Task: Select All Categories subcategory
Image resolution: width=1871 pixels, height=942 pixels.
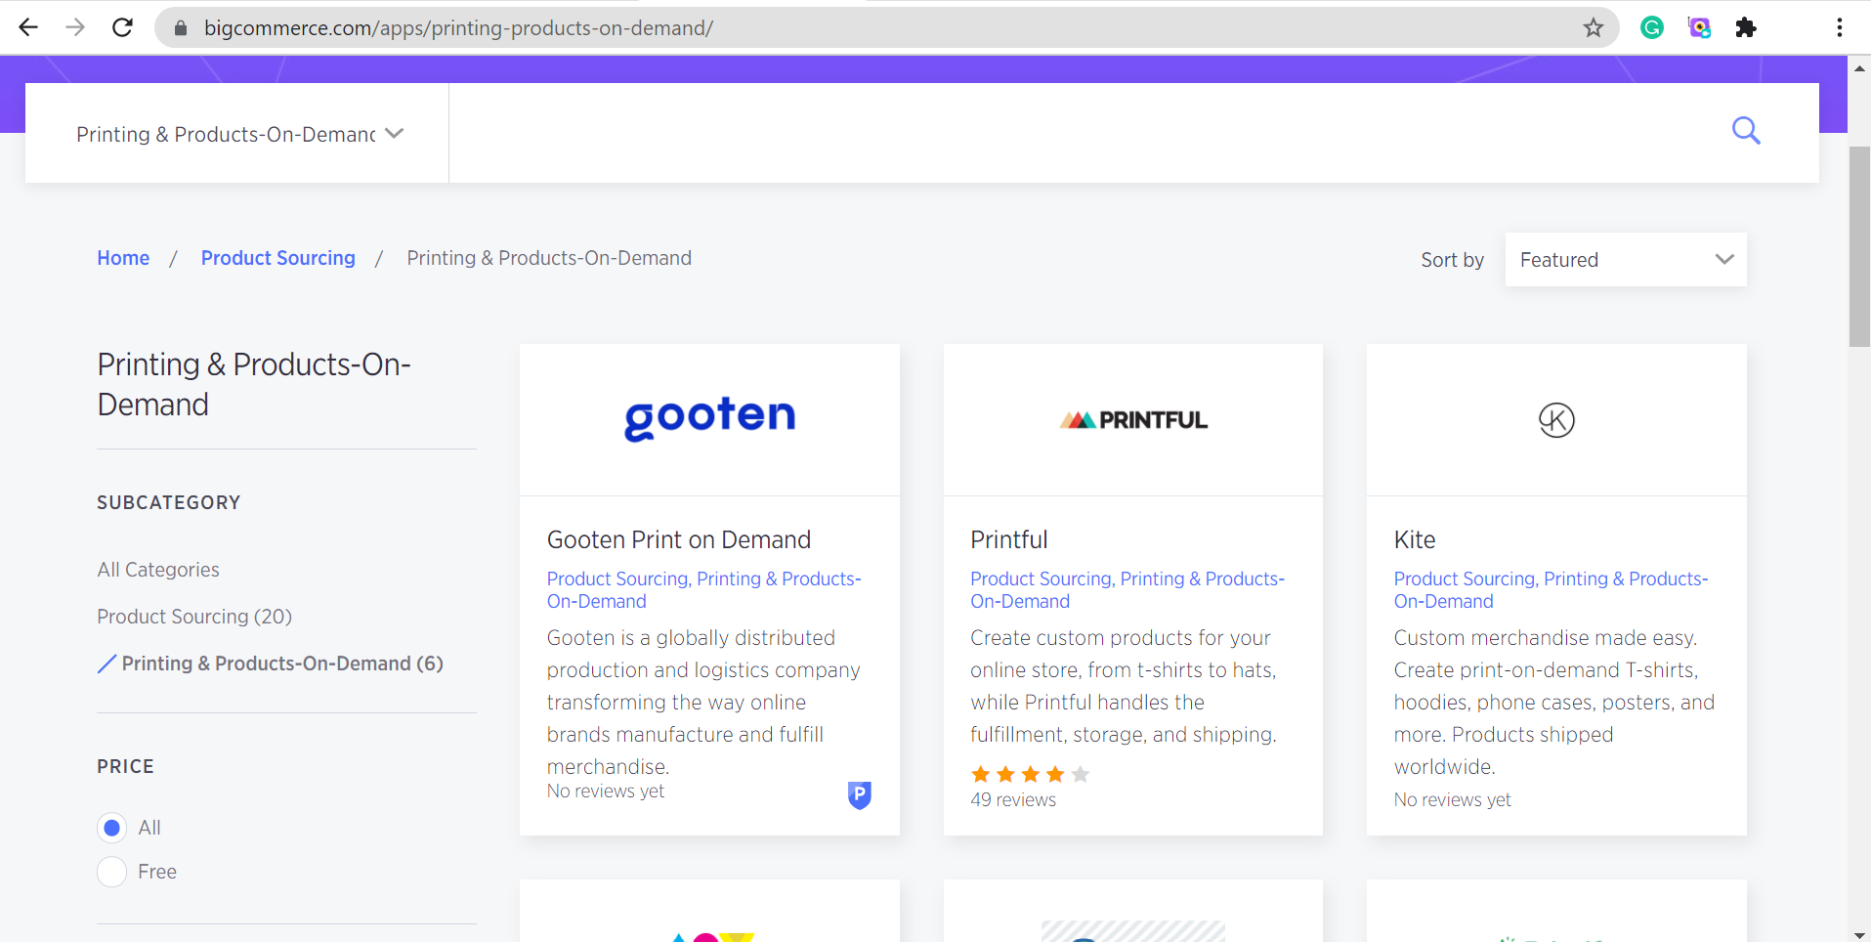Action: (158, 570)
